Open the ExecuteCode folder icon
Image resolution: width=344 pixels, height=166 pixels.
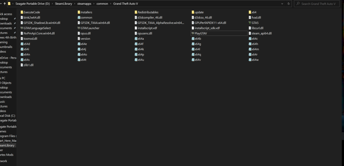22,12
